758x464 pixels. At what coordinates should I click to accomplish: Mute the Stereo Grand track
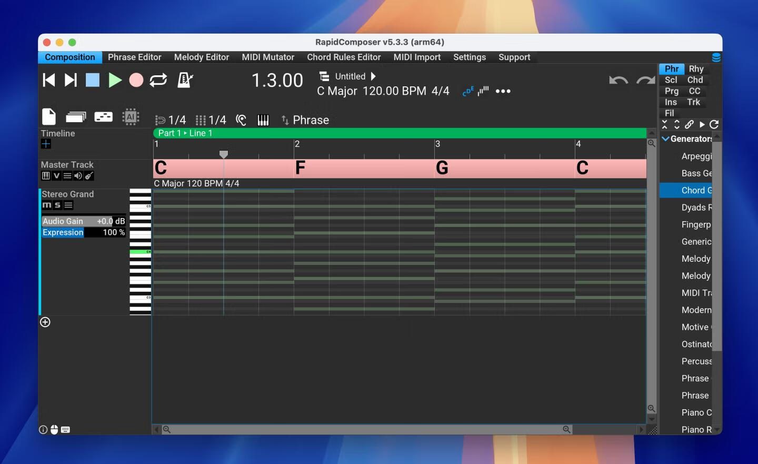47,205
